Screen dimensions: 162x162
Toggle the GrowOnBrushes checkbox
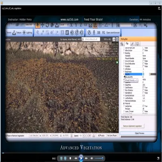click(x=143, y=64)
